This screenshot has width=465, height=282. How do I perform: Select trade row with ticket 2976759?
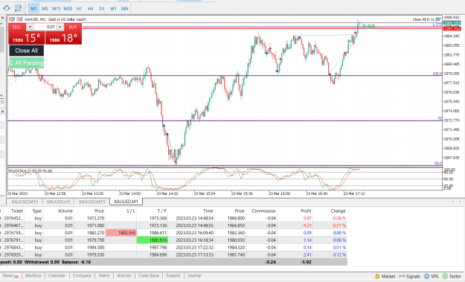(173, 233)
